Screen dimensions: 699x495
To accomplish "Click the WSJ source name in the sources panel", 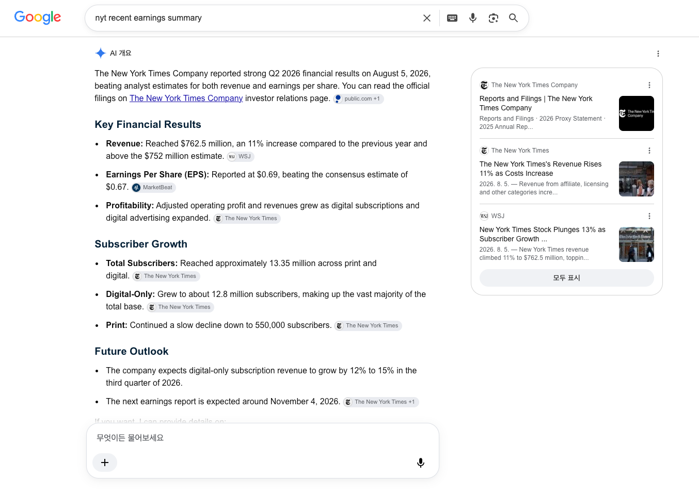I will click(x=498, y=216).
